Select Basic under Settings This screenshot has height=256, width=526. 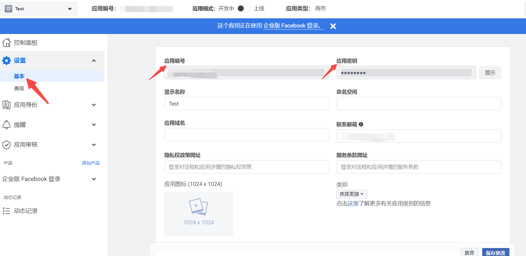tap(19, 76)
